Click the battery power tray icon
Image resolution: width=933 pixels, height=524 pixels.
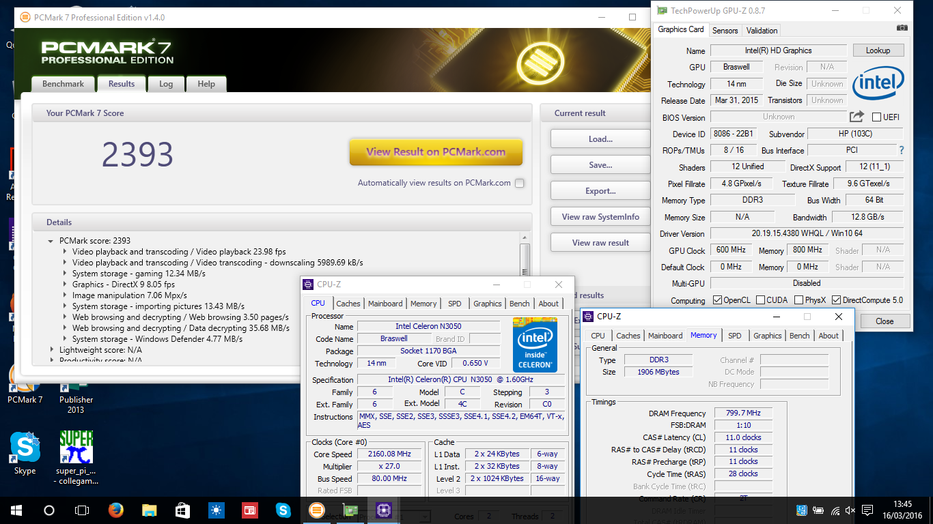tap(819, 510)
